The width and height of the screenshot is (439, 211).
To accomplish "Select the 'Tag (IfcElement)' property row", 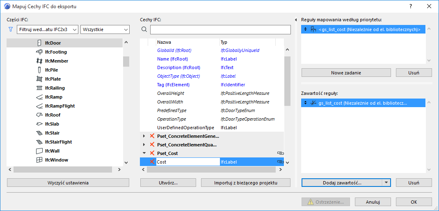I will point(212,85).
